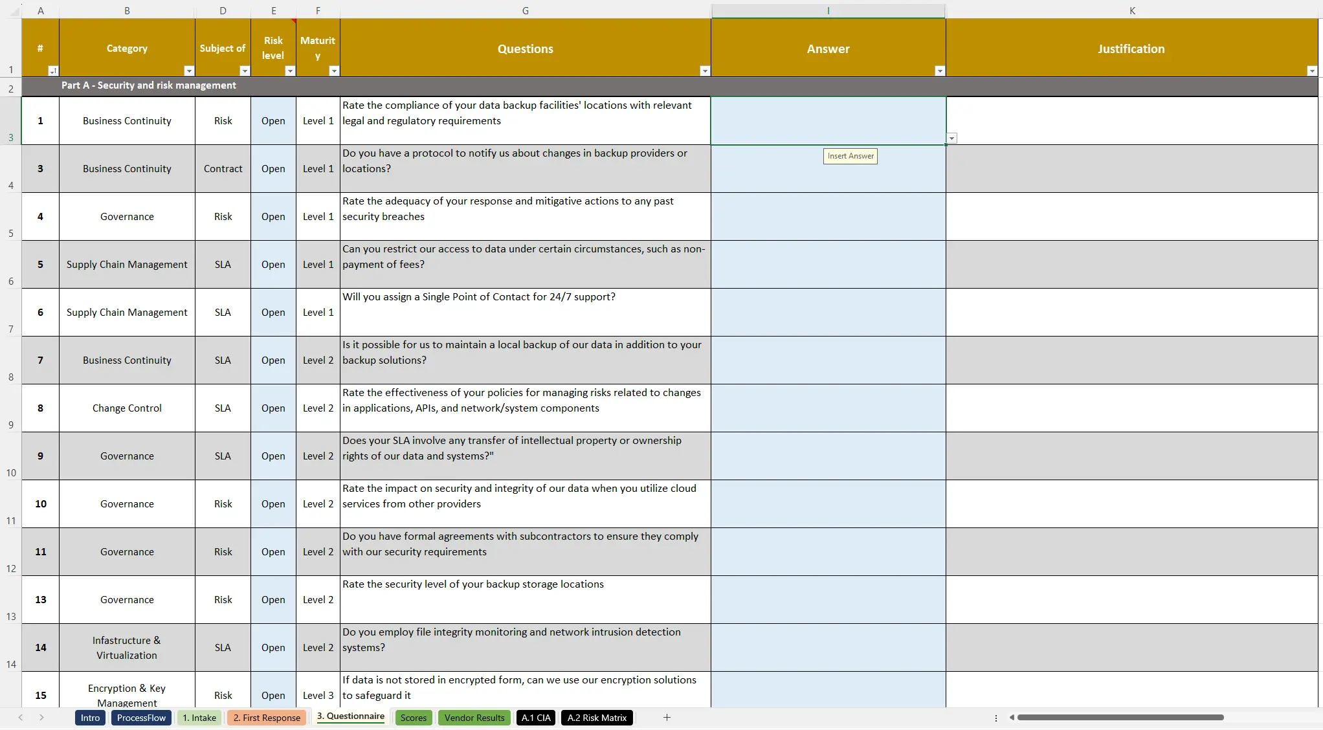
Task: Open the filter dropdown on the Risk level column
Action: pos(290,71)
